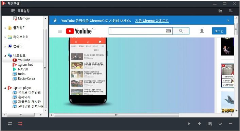Open YouTube in the network tree

pyautogui.click(x=24, y=60)
